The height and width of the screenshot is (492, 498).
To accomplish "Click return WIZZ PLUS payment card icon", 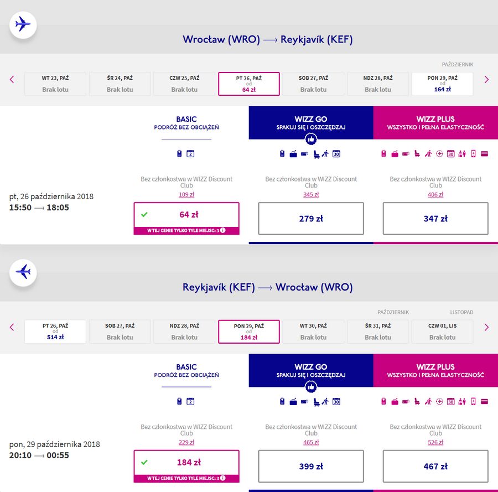I will click(484, 402).
